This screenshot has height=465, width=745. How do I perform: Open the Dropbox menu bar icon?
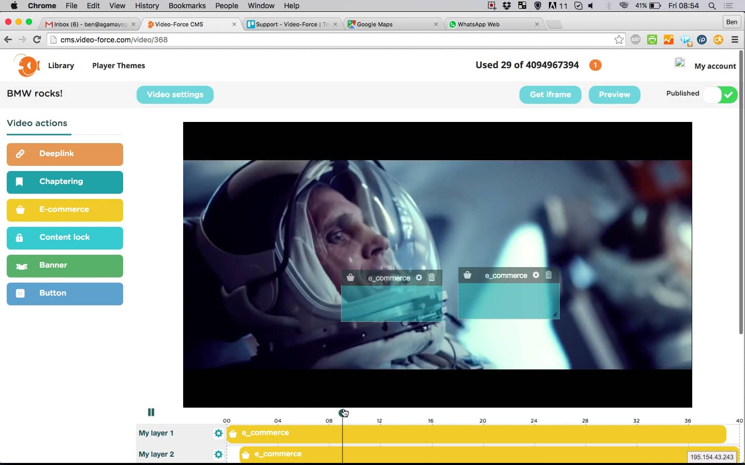[506, 6]
